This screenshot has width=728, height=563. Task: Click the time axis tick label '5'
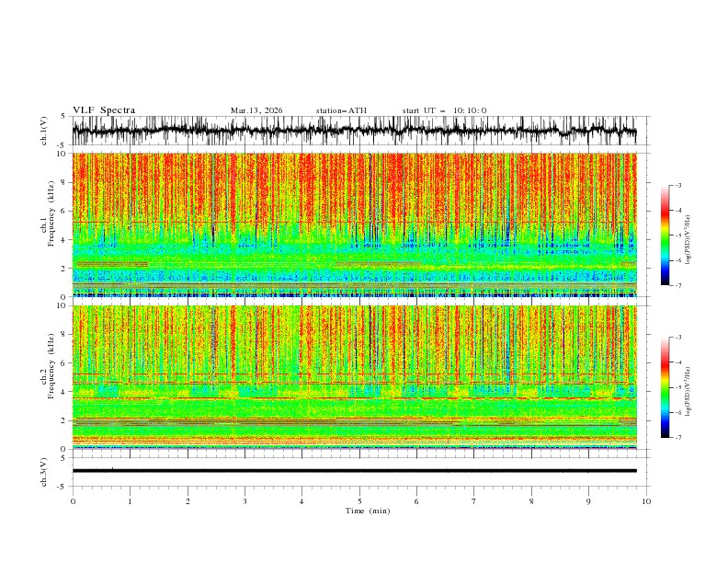[x=359, y=501]
